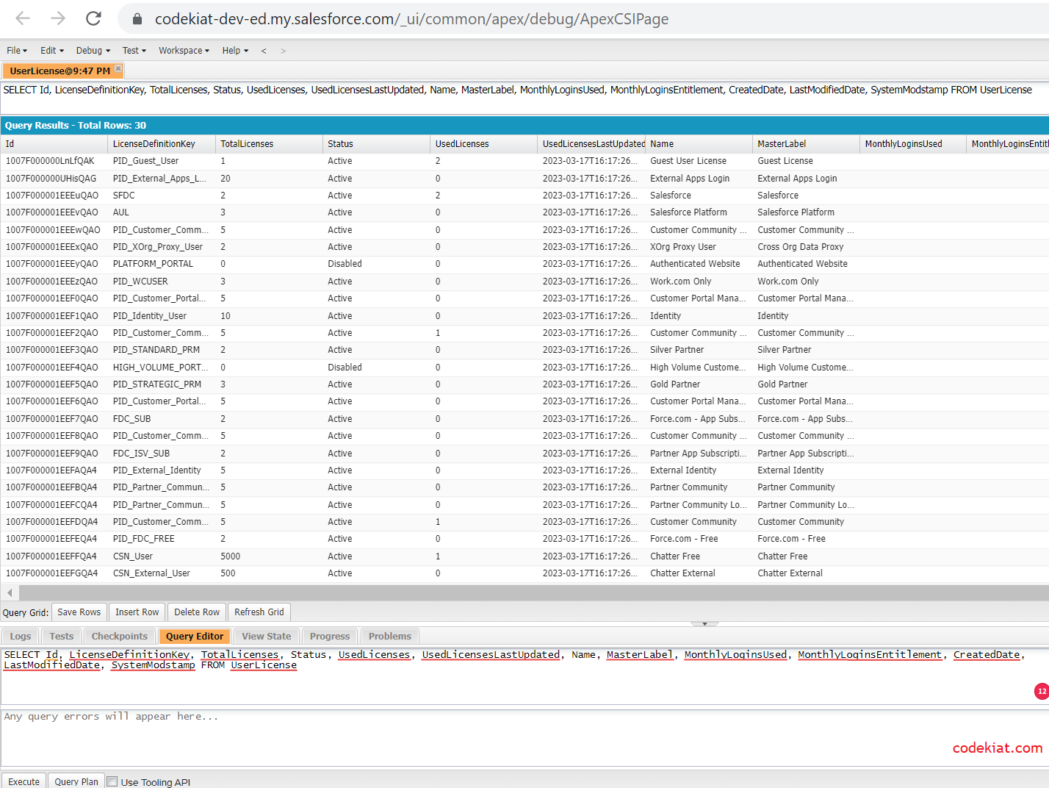
Task: Toggle the Use Tooling API checkbox
Action: point(112,781)
